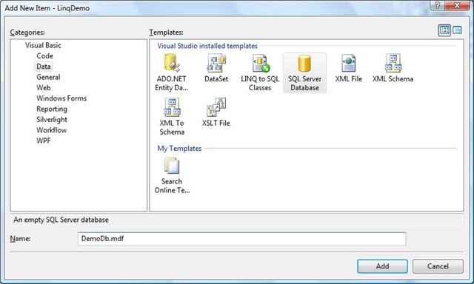Click the Add button

(382, 266)
